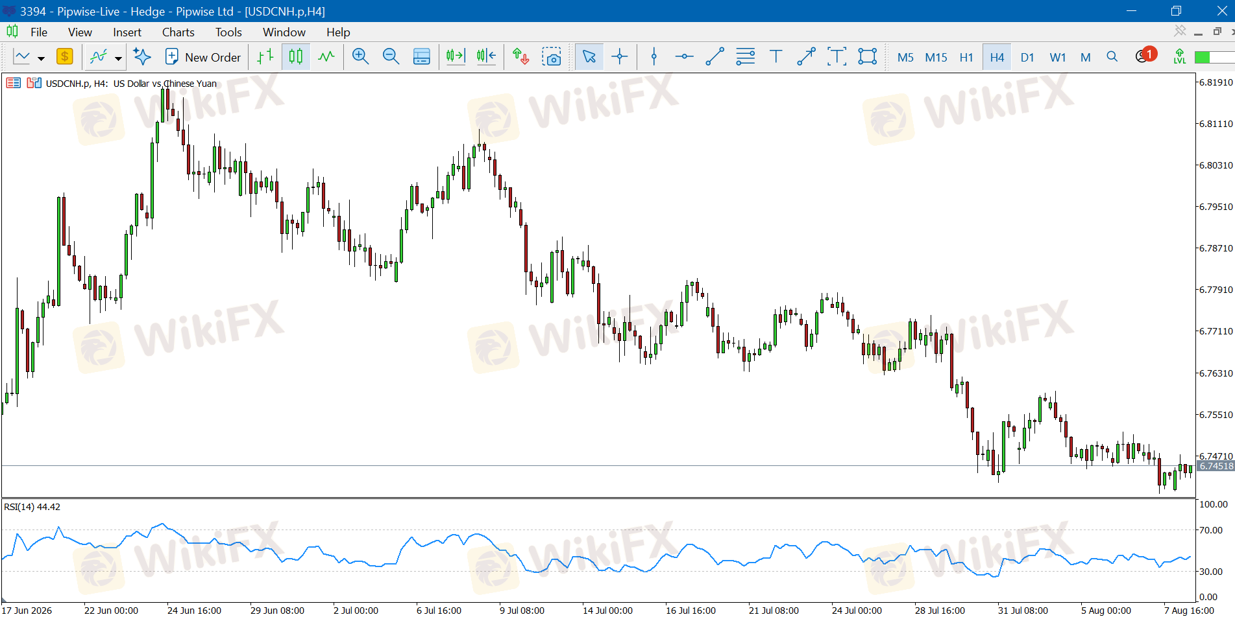Click the red-blue panel icon beside the chart title
Screen dimensions: 1235x617
pos(34,83)
